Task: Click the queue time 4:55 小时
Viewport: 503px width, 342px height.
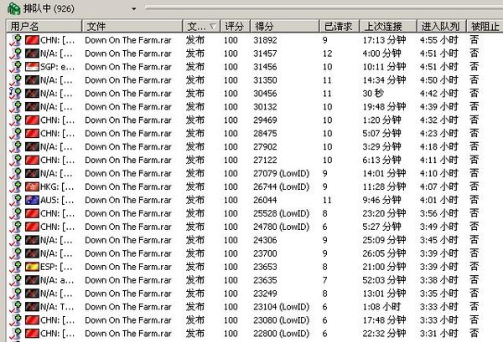Action: pyautogui.click(x=438, y=40)
